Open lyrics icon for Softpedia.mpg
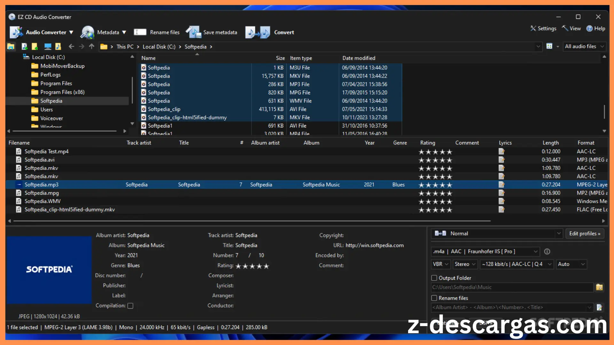 point(501,193)
